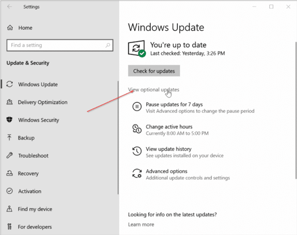Click the Home house icon
Image resolution: width=297 pixels, height=235 pixels.
[x=10, y=28]
